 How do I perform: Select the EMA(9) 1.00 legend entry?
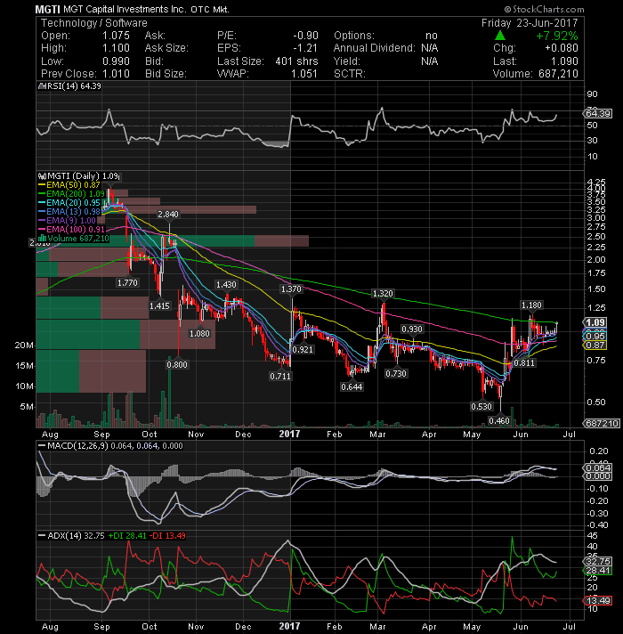click(x=67, y=221)
